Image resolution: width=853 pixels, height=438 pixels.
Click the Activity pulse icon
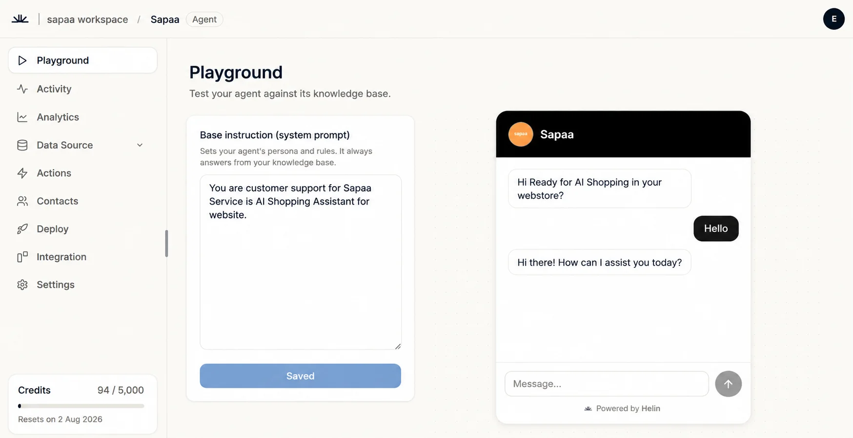22,89
